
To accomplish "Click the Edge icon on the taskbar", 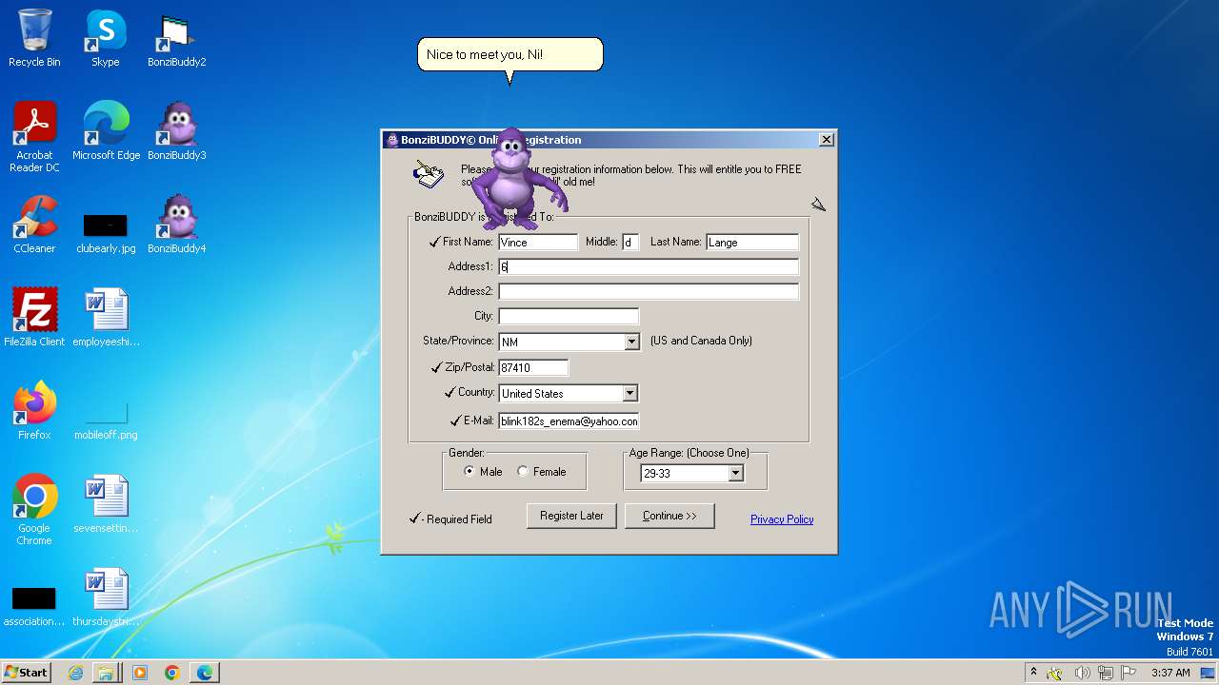I will pyautogui.click(x=205, y=673).
